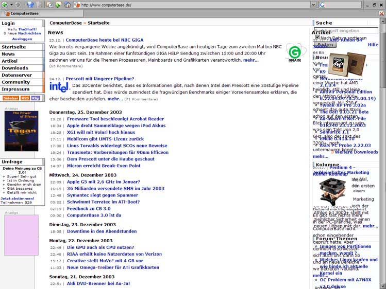The height and width of the screenshot is (289, 386).
Task: Toggle 'Nach Datum sortieren' checkbox
Action: 317,38
